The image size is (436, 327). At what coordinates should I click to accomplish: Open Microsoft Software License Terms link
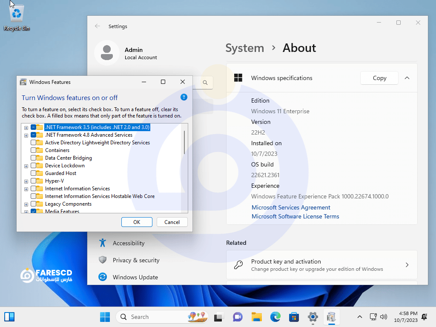295,216
